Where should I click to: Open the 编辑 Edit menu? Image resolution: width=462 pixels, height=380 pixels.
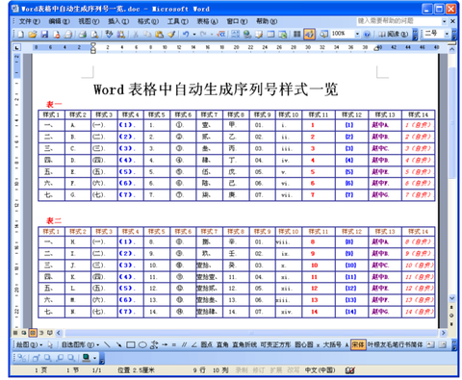59,21
